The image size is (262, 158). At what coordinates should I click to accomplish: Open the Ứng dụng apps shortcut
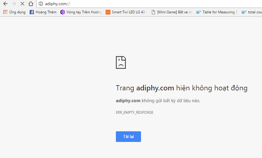[x=14, y=12]
